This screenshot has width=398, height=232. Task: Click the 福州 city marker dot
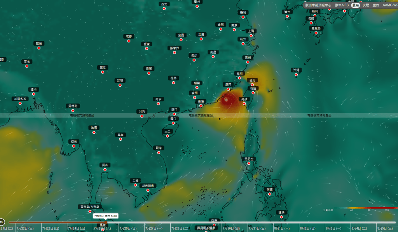[239, 78]
